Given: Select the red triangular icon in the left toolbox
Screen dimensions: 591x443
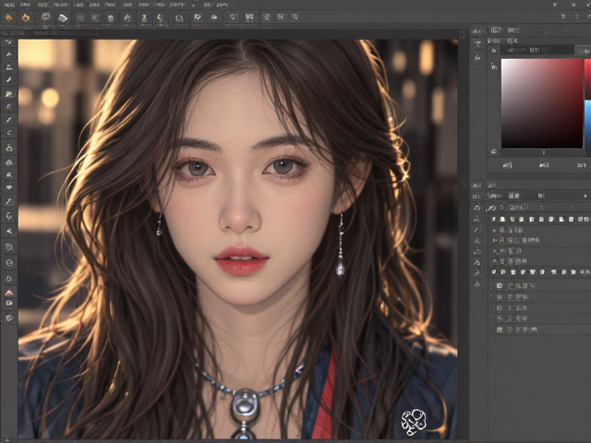Looking at the screenshot, I should [x=9, y=292].
